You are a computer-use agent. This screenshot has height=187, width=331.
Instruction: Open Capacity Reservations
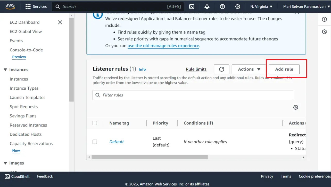(31, 144)
